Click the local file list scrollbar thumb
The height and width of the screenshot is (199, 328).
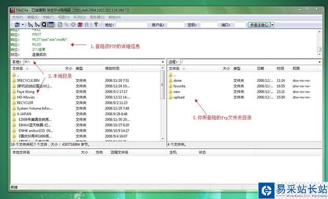pyautogui.click(x=162, y=84)
